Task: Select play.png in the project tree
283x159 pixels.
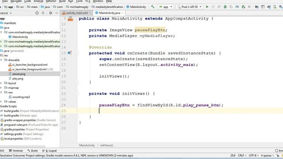Action: point(18,79)
